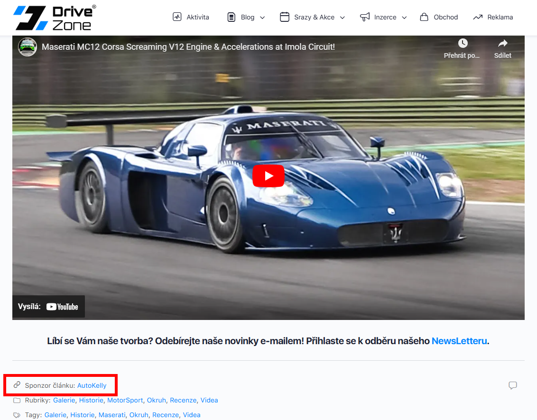Click the Reklama trending arrow icon
The image size is (537, 420).
pos(478,17)
